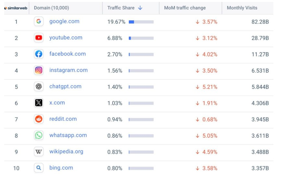This screenshot has height=179, width=286.
Task: Click the X logo icon
Action: (x=39, y=103)
